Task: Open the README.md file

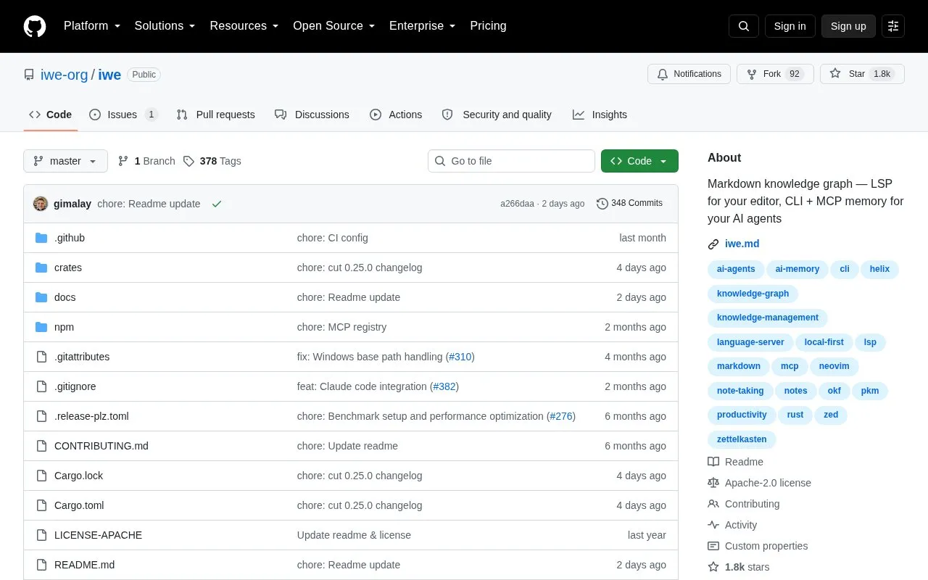Action: pos(84,565)
